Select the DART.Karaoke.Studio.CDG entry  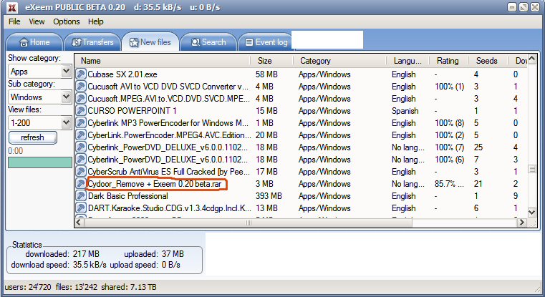pos(169,208)
